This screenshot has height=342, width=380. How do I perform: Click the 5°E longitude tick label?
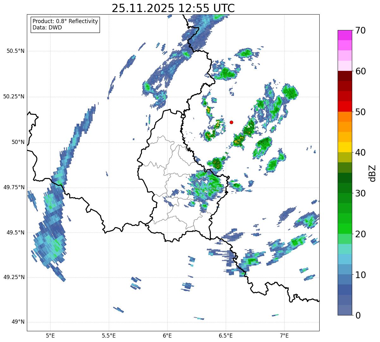tap(50, 335)
